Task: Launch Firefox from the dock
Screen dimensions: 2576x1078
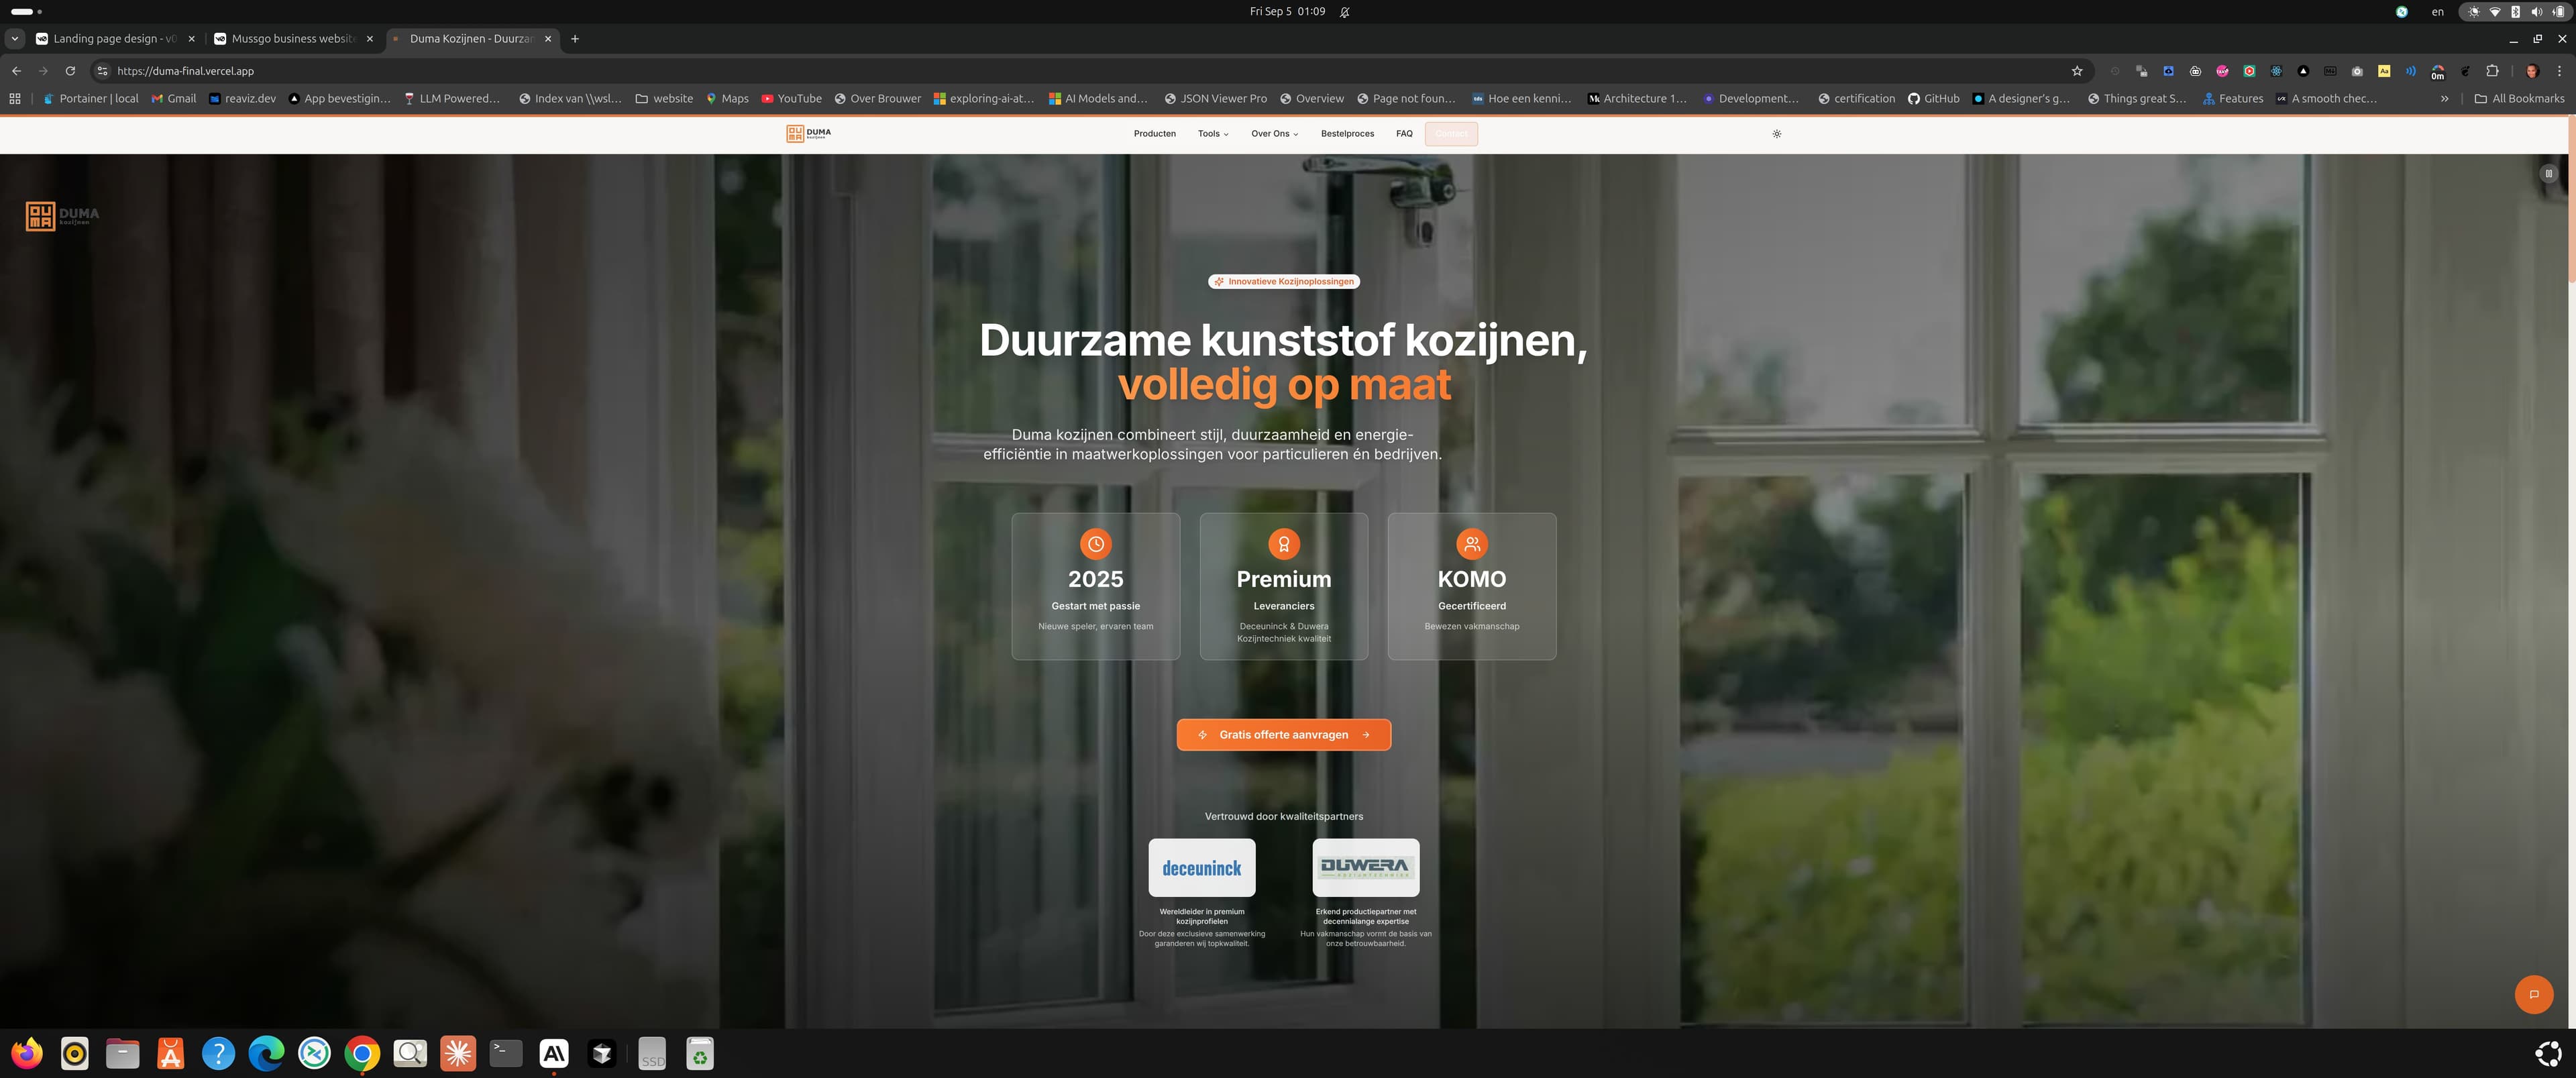Action: pyautogui.click(x=27, y=1053)
